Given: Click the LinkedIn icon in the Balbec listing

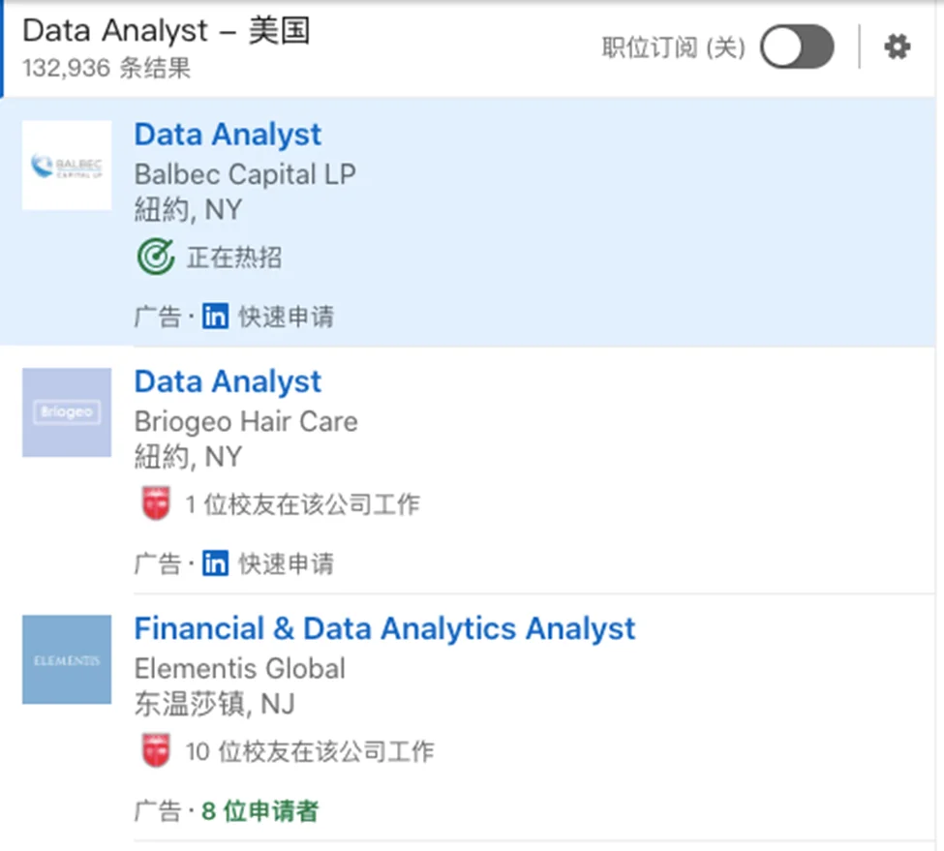Looking at the screenshot, I should 215,317.
